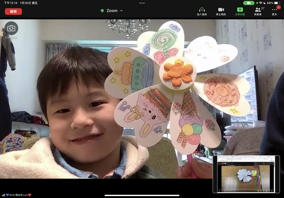Click the red notification badge on 更多

click(278, 7)
